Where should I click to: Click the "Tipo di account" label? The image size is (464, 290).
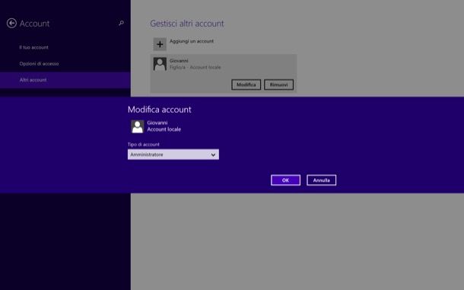point(144,145)
